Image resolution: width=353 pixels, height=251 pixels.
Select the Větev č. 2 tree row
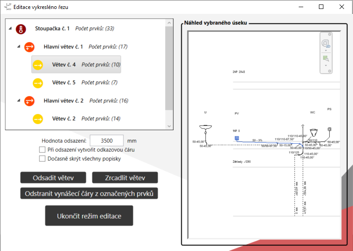pos(76,119)
